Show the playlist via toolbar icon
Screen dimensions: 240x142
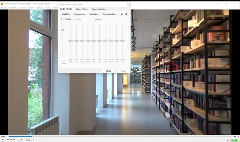(x=27, y=140)
